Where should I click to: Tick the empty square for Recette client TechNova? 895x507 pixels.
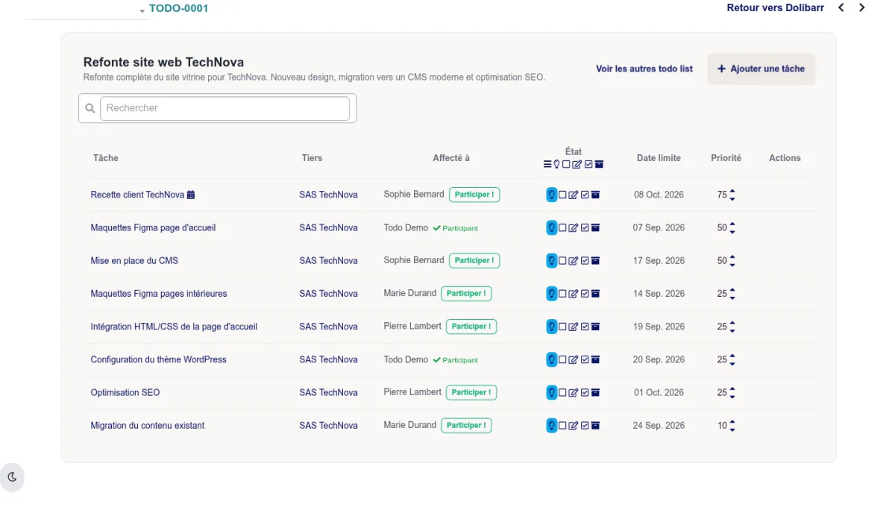(x=562, y=195)
